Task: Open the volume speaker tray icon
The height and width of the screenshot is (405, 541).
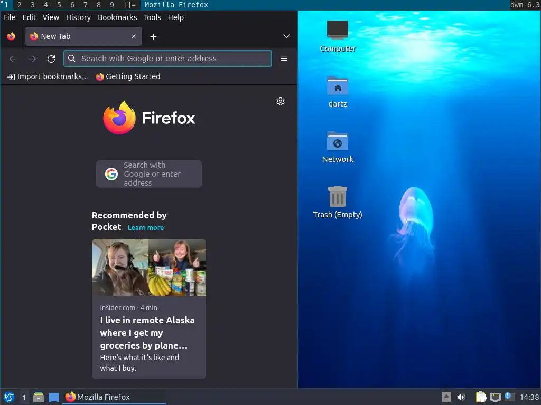Action: 461,397
